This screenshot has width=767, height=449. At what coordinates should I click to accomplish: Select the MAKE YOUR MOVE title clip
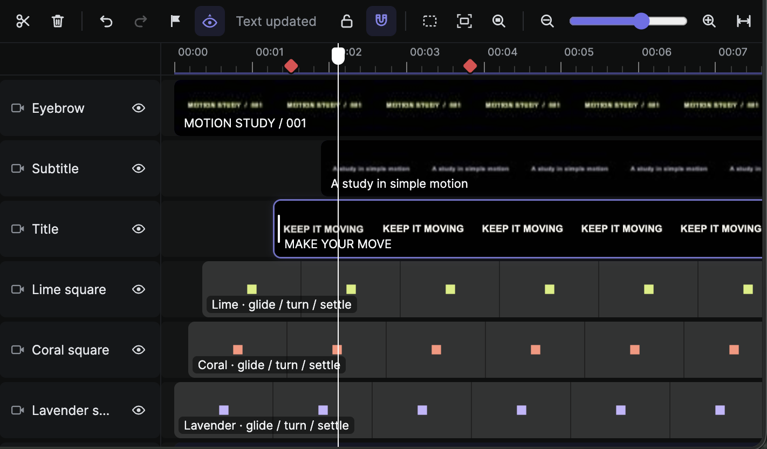click(518, 229)
